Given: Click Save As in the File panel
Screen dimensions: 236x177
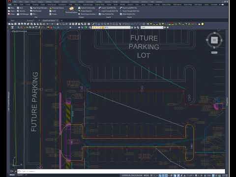Looking at the screenshot, I should (x=21, y=11).
